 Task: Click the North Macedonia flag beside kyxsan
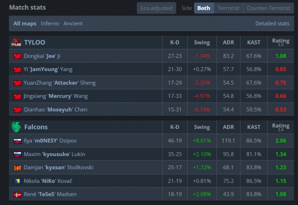click(17, 168)
